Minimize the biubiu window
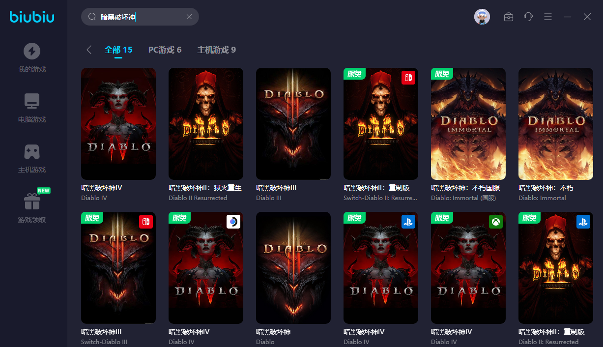 tap(568, 17)
